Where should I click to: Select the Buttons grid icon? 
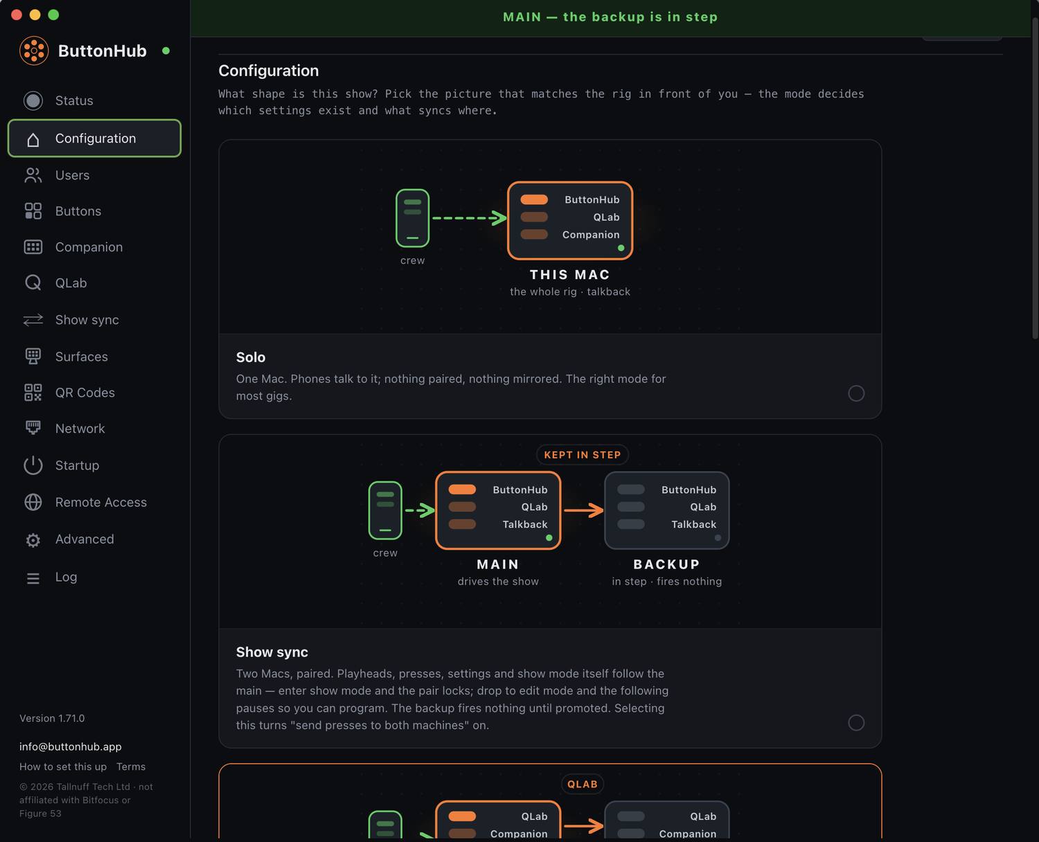[33, 211]
